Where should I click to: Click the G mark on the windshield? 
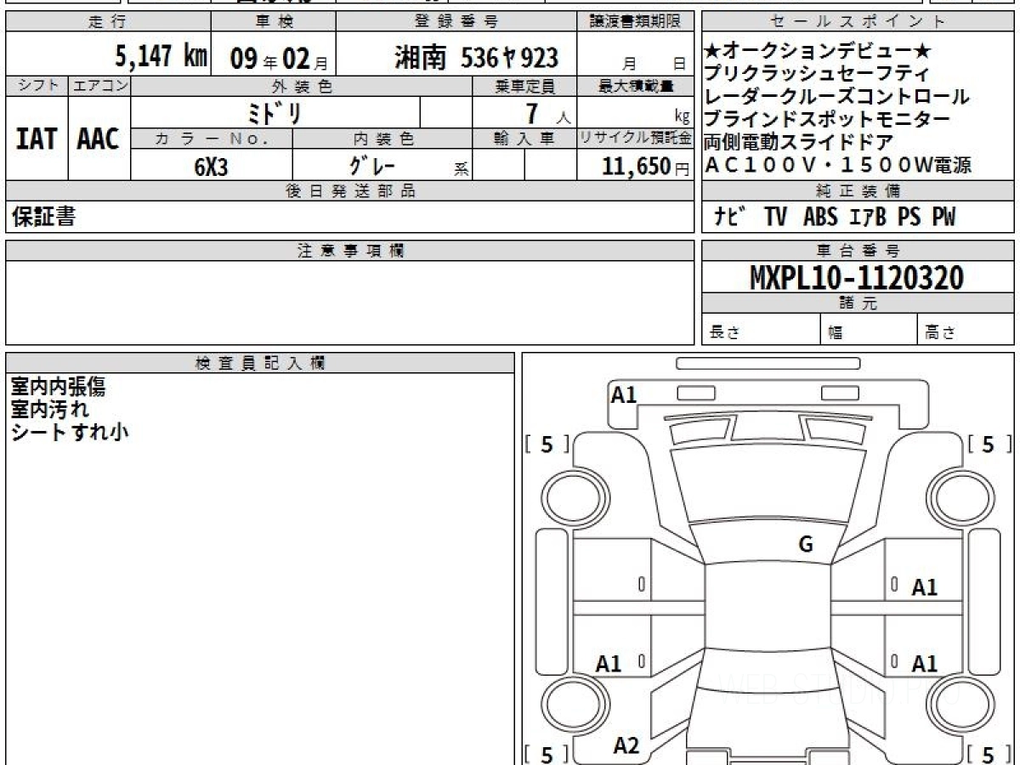[x=805, y=545]
